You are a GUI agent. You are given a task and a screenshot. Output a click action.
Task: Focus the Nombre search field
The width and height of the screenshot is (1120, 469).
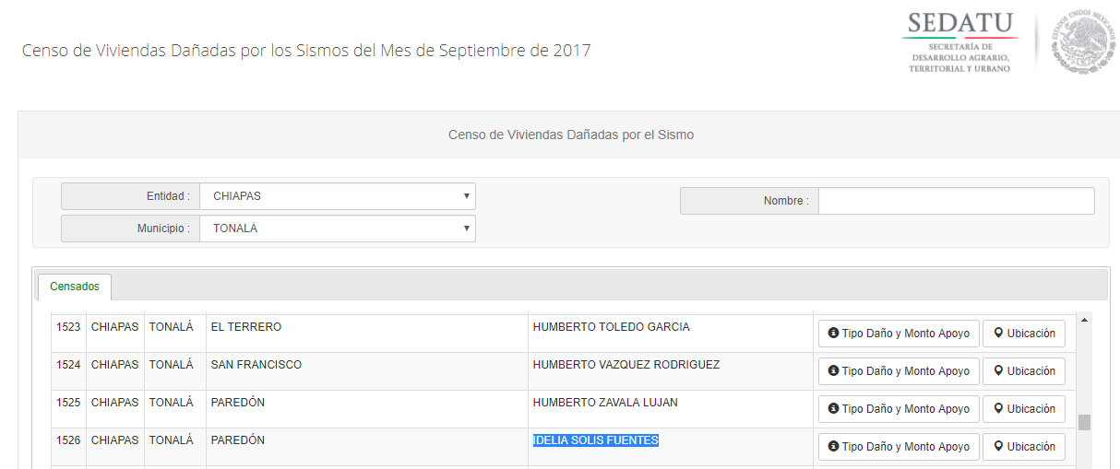(957, 201)
